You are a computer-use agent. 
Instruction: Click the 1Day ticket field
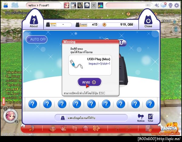pos(59,25)
